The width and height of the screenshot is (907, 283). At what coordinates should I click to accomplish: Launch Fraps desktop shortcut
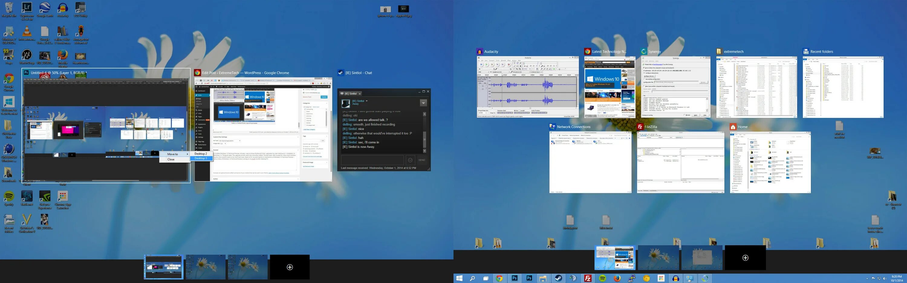click(9, 57)
